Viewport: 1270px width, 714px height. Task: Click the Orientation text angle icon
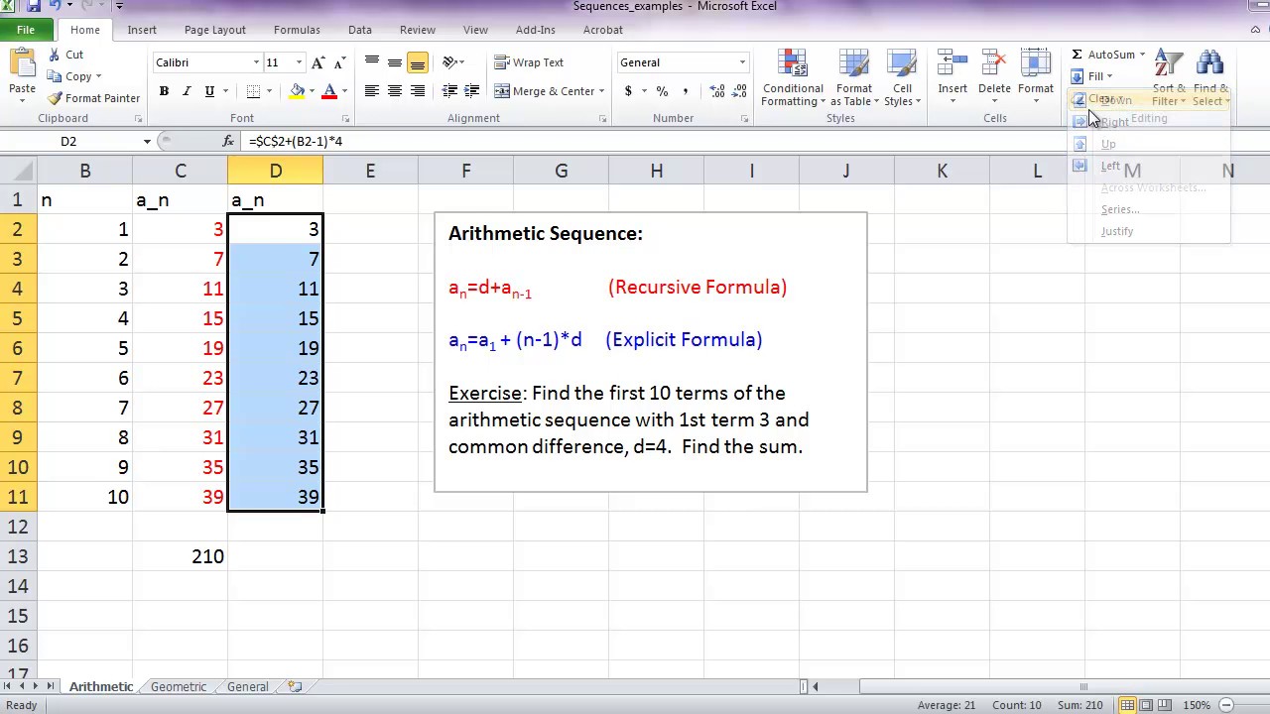(449, 62)
